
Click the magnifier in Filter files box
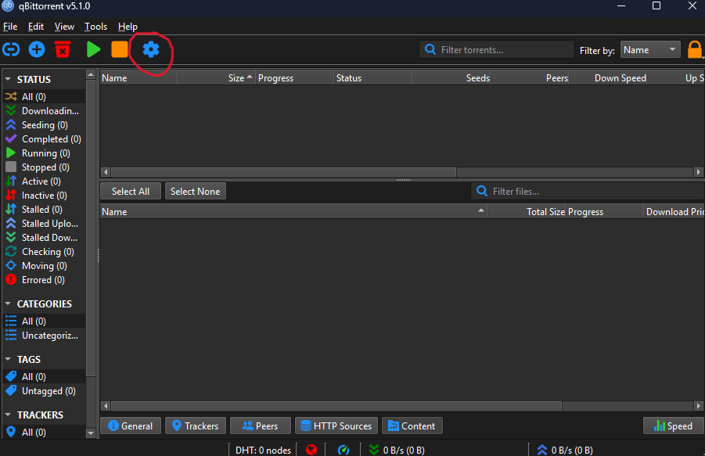coord(481,191)
